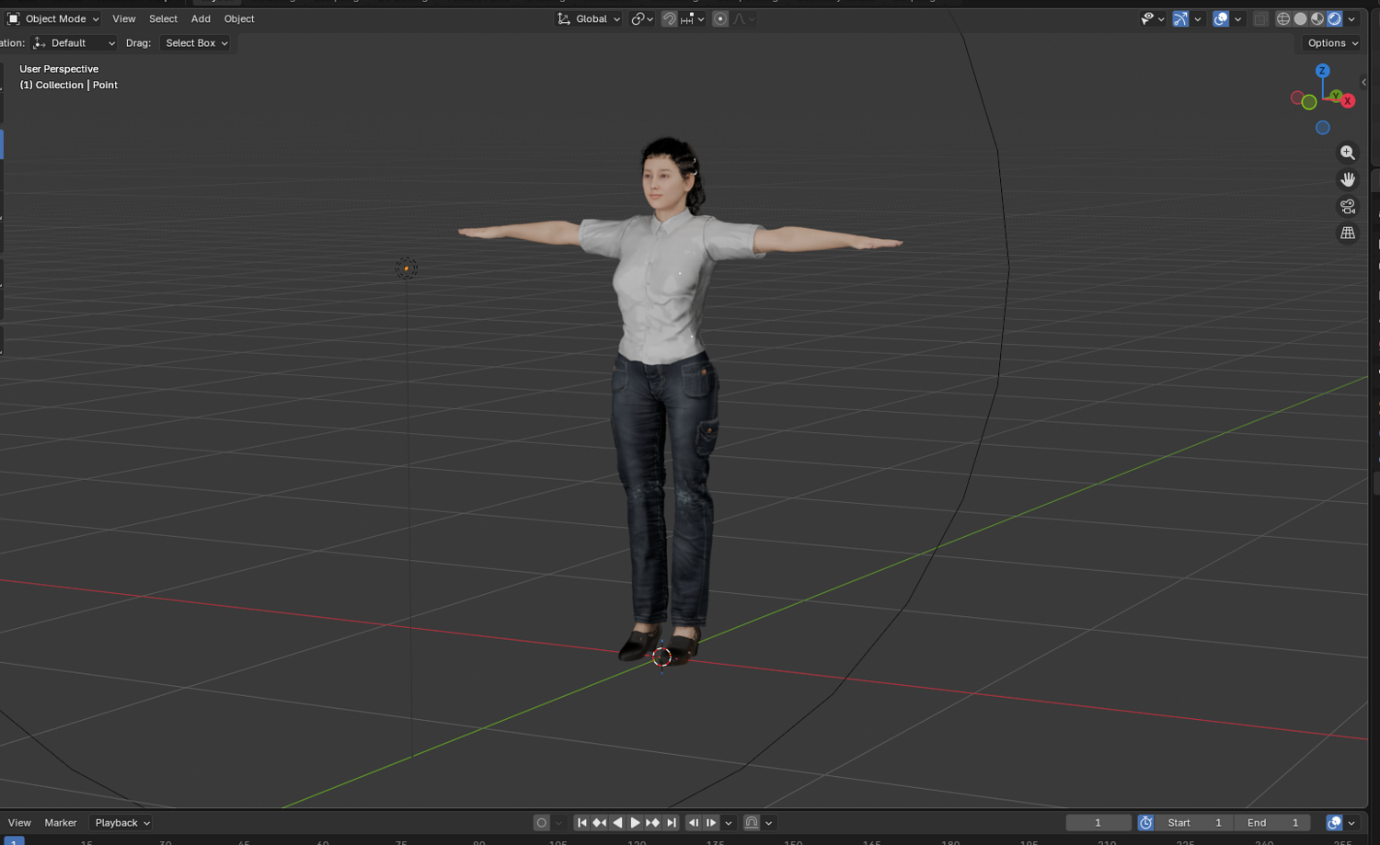Screen dimensions: 1380x845
Task: Toggle the camera view icon
Action: point(1348,206)
